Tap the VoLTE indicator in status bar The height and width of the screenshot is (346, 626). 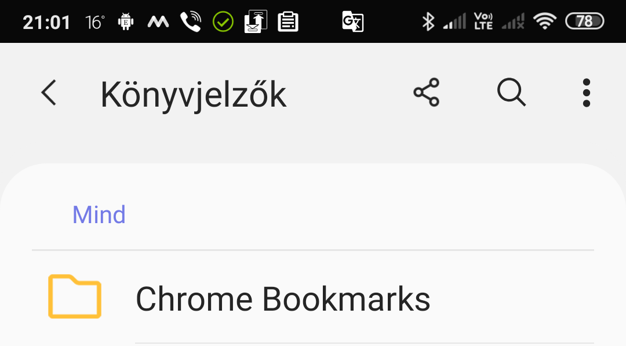tap(483, 21)
